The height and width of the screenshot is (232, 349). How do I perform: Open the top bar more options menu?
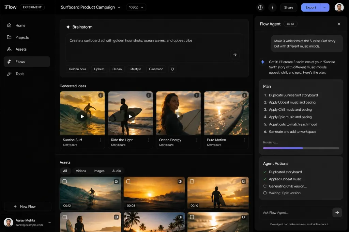coord(272,7)
